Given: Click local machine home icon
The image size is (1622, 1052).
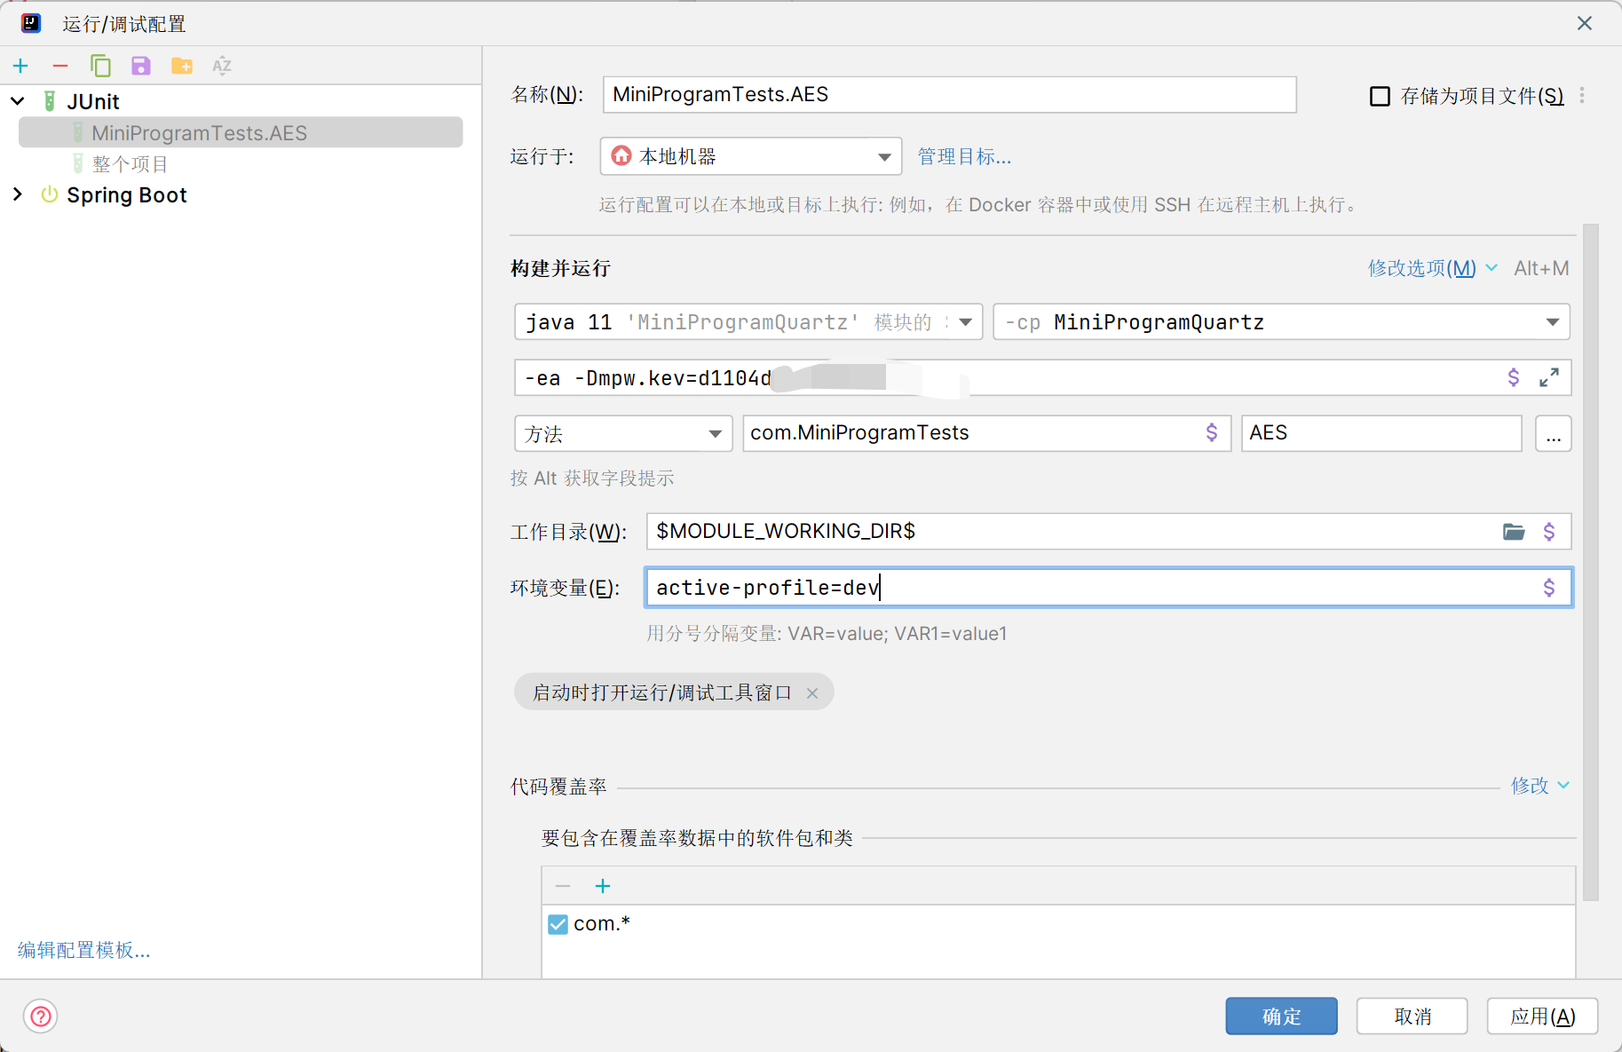Looking at the screenshot, I should tap(621, 156).
